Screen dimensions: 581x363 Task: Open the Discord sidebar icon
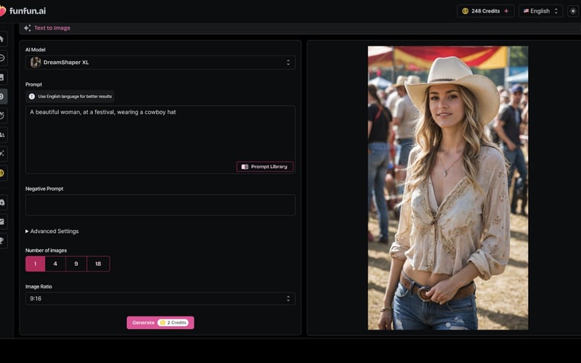(x=2, y=203)
